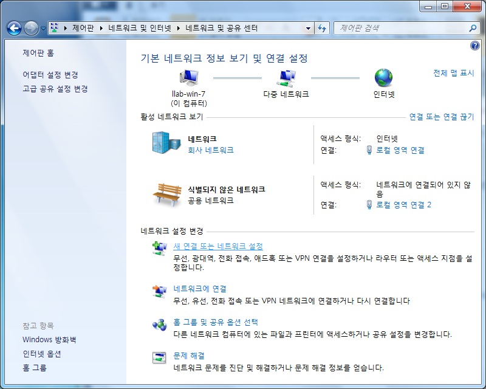Minimize the Network and Sharing Center window
The width and height of the screenshot is (486, 389).
[x=428, y=6]
